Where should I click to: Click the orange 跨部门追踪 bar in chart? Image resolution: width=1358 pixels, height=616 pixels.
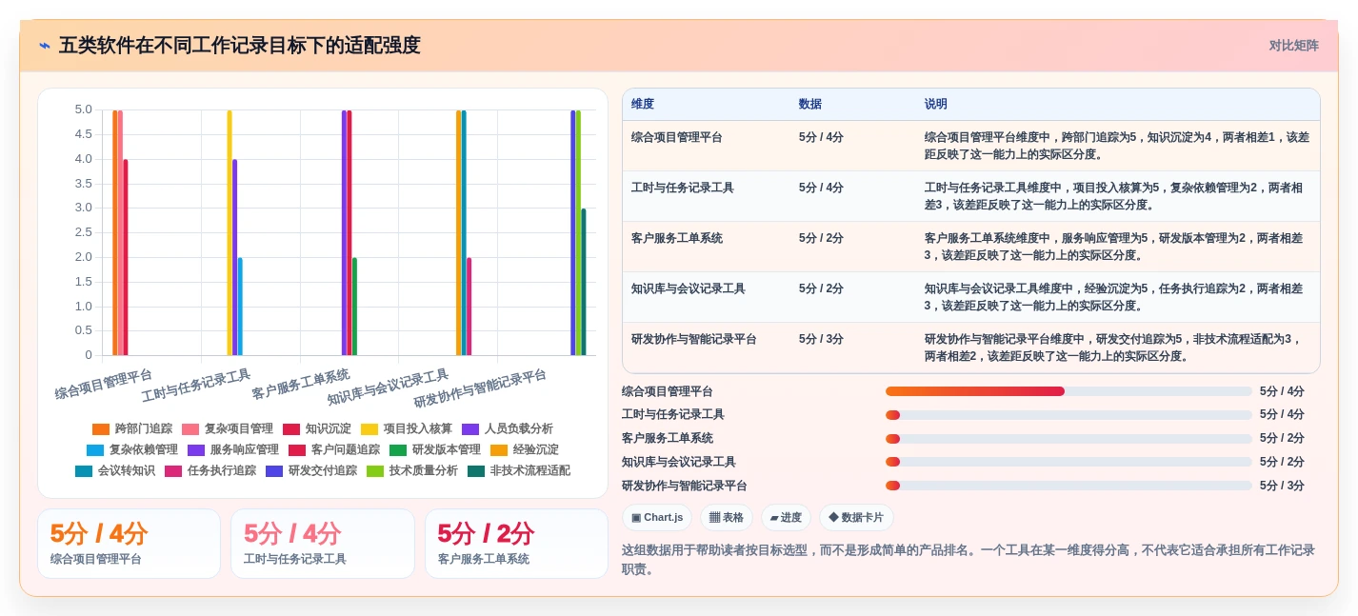(x=115, y=233)
